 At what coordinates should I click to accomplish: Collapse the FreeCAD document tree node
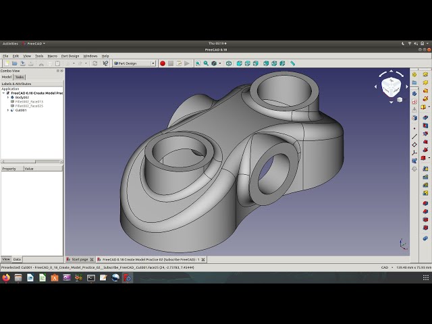(3, 93)
